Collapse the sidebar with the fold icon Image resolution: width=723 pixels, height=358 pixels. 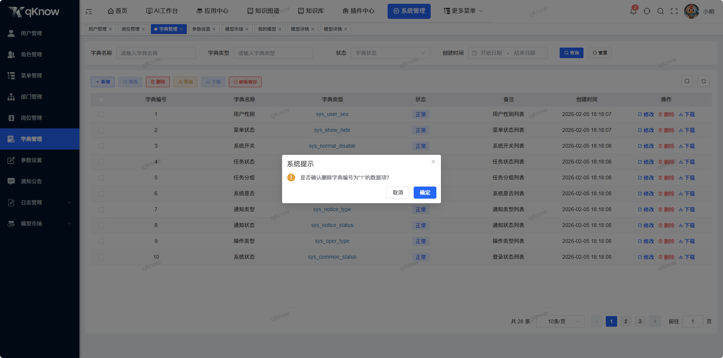(89, 12)
